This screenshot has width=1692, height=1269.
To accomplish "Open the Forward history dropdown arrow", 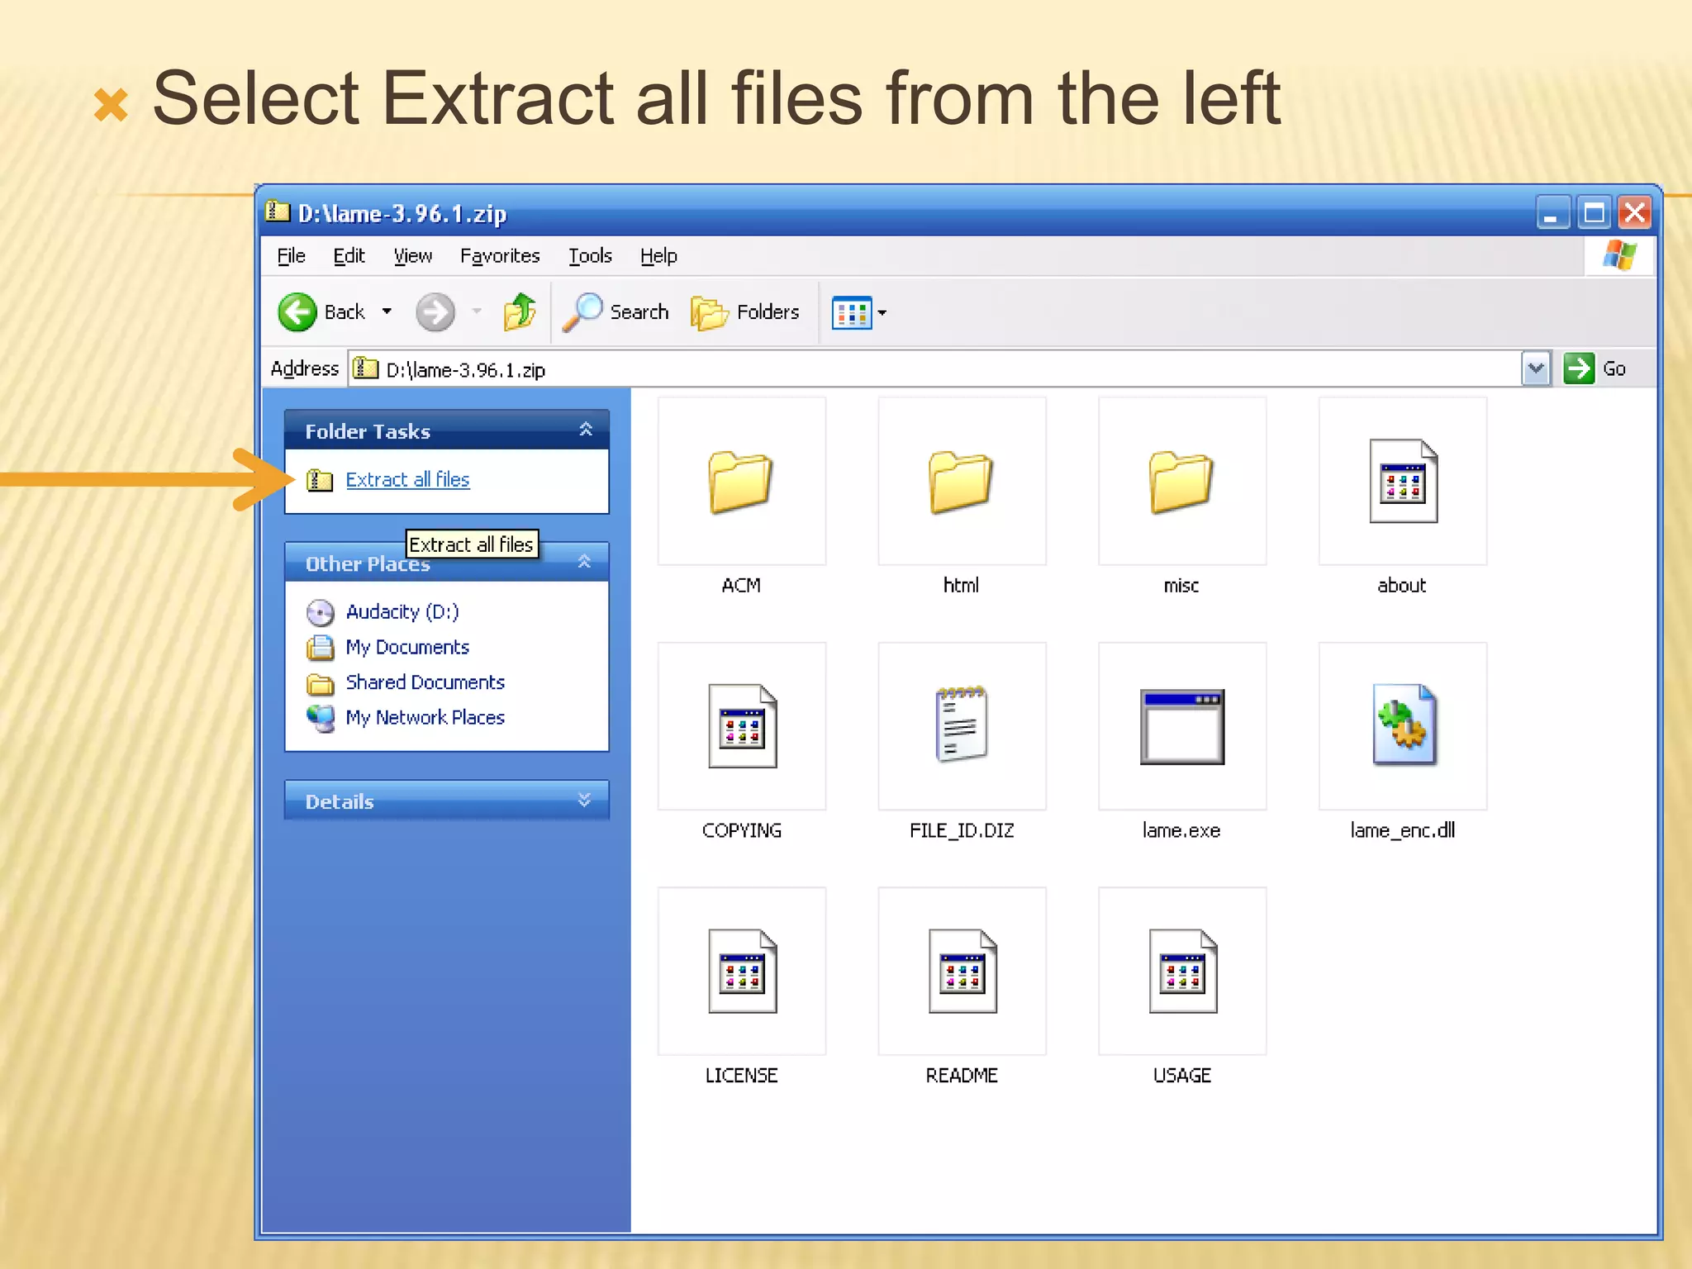I will pos(477,312).
